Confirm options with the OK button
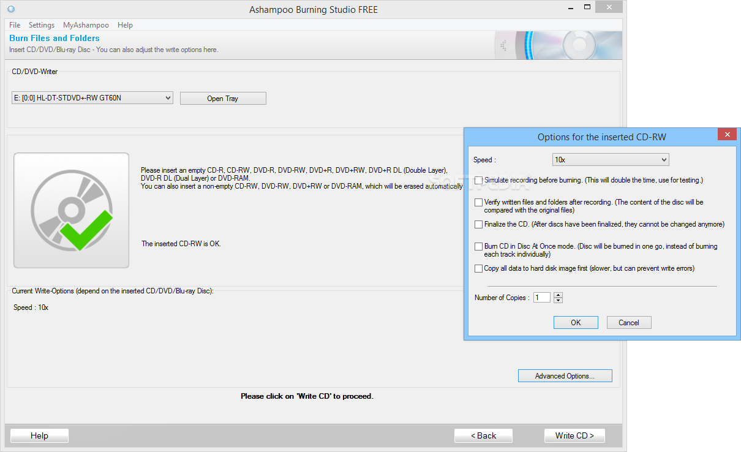The height and width of the screenshot is (452, 741). pyautogui.click(x=576, y=323)
